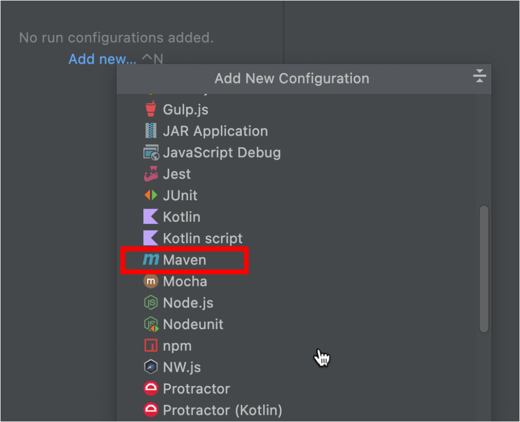Select Nodeunit configuration type
Image resolution: width=520 pixels, height=422 pixels.
[193, 325]
